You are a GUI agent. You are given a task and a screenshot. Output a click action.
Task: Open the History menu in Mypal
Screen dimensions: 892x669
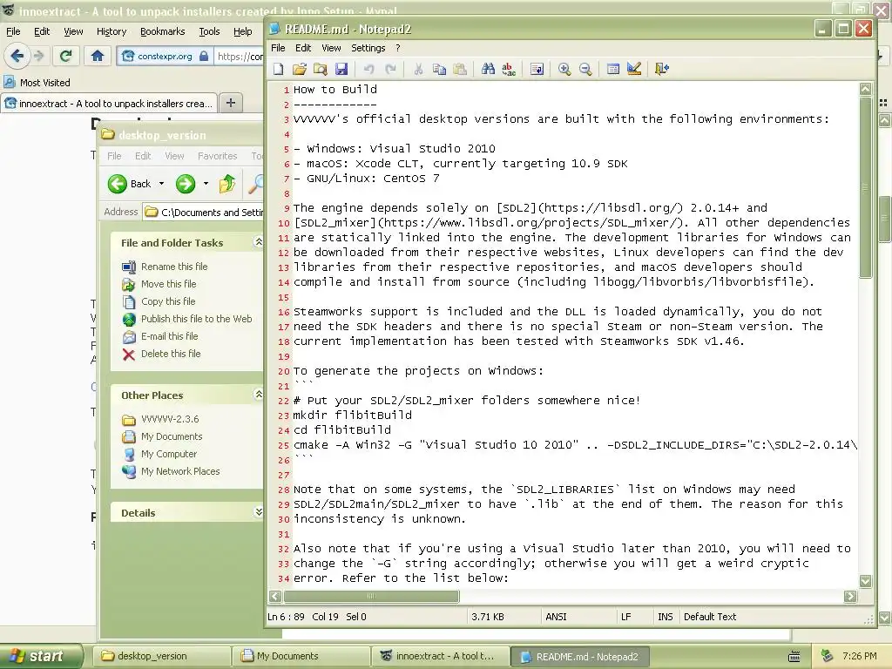(111, 32)
